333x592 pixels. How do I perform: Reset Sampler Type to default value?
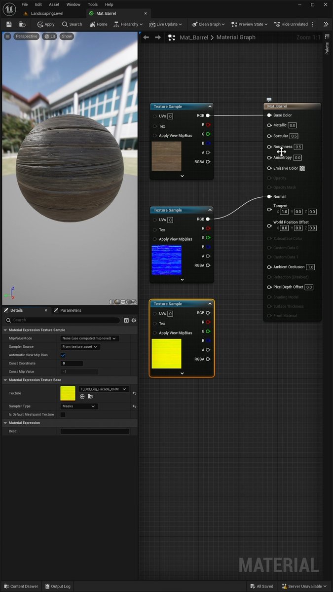click(x=134, y=407)
